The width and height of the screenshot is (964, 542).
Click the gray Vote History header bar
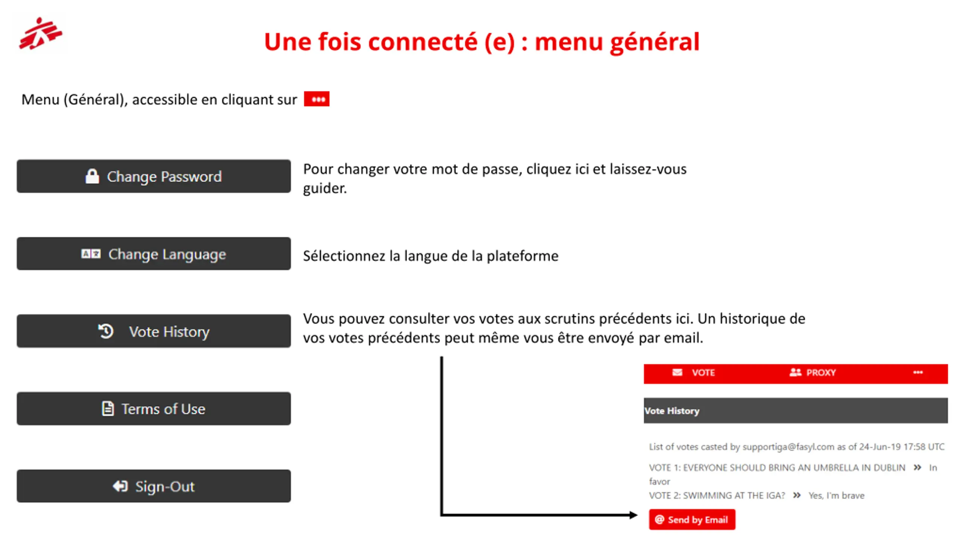click(796, 411)
